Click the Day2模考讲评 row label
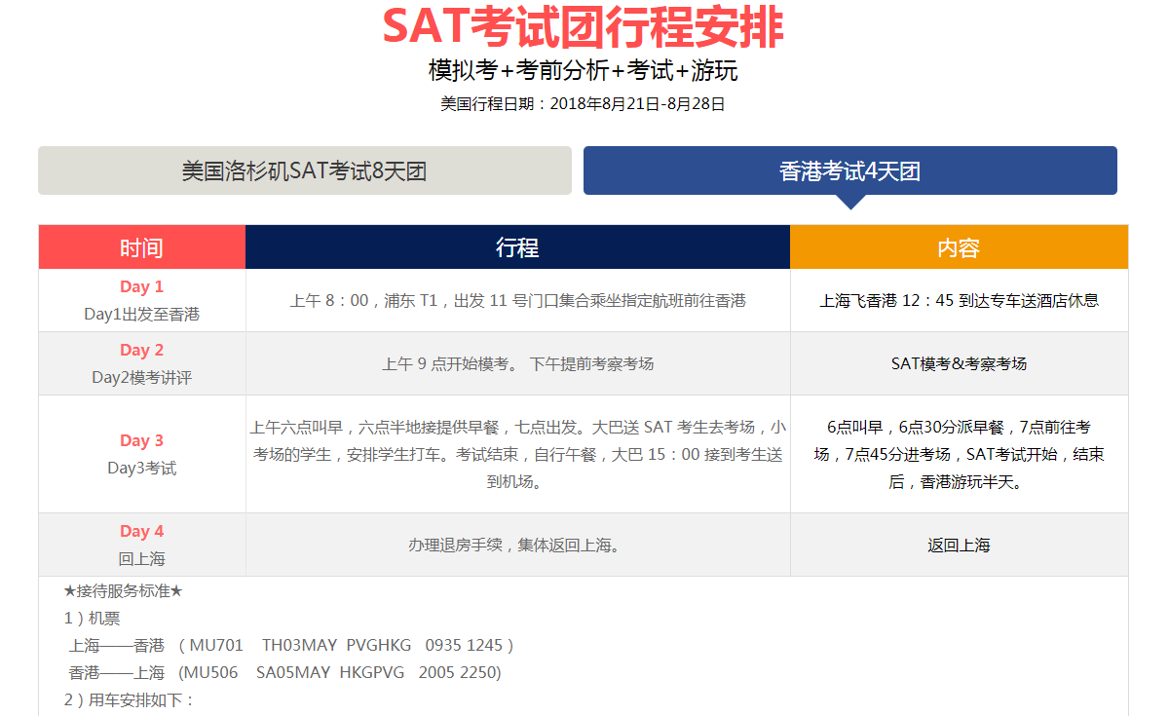Image resolution: width=1169 pixels, height=716 pixels. 141,377
